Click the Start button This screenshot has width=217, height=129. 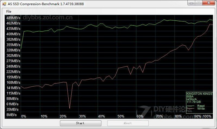(81, 123)
